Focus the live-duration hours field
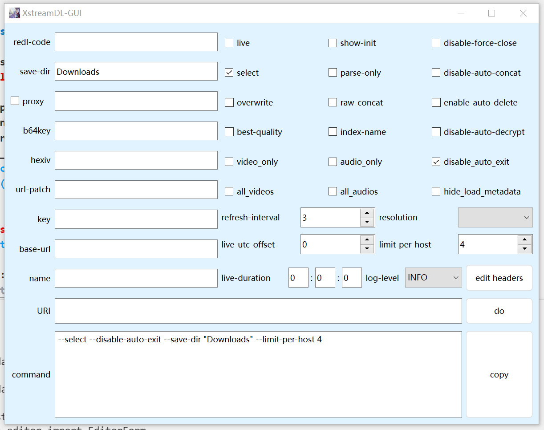This screenshot has height=430, width=544. 298,278
